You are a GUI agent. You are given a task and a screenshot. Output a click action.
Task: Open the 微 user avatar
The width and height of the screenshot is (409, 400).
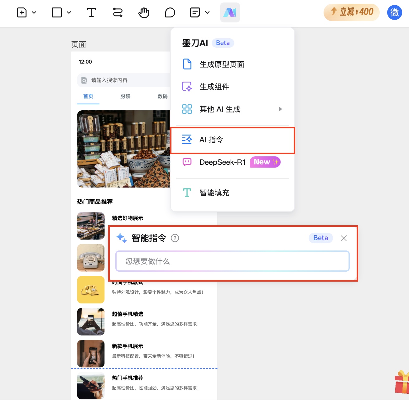click(395, 12)
